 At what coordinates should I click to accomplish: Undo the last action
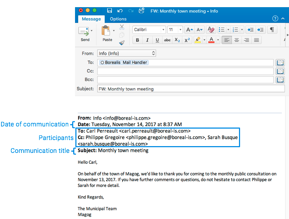(x=120, y=11)
